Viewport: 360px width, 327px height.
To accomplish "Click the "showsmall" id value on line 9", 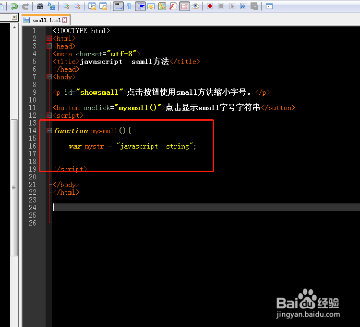I will [x=99, y=92].
